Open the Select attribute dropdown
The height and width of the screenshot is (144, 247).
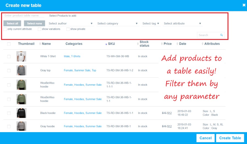click(x=182, y=23)
